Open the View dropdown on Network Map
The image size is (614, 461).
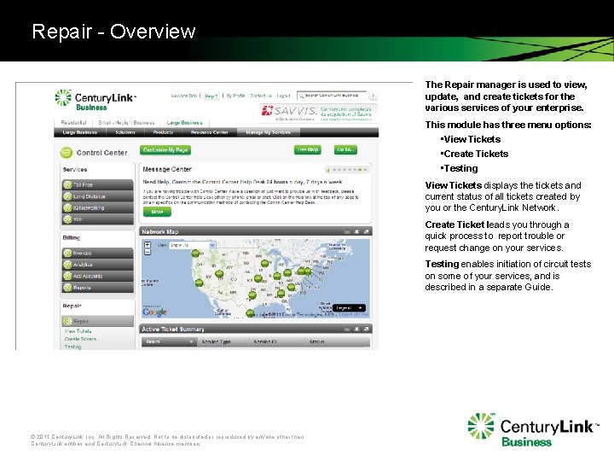[192, 245]
